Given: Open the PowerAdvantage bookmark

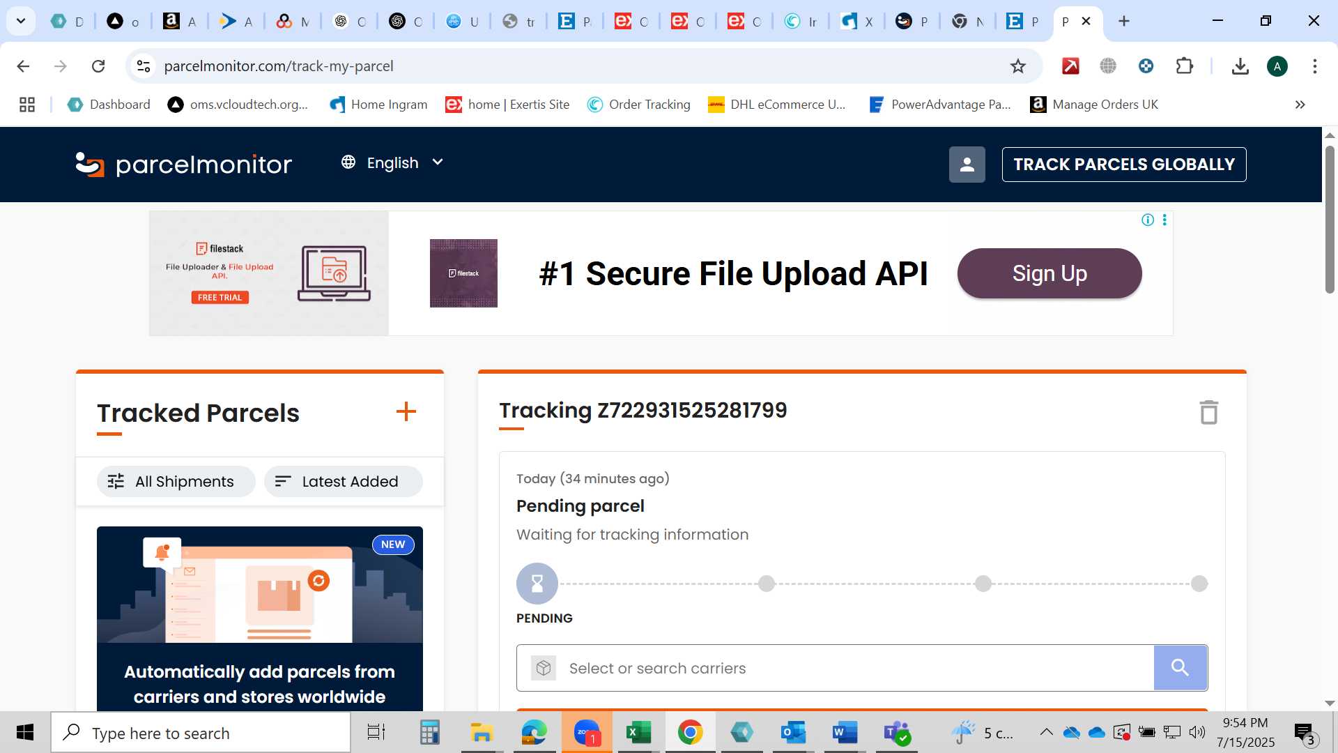Looking at the screenshot, I should [940, 105].
